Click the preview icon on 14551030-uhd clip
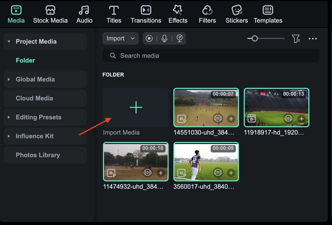The height and width of the screenshot is (225, 332). (218, 119)
